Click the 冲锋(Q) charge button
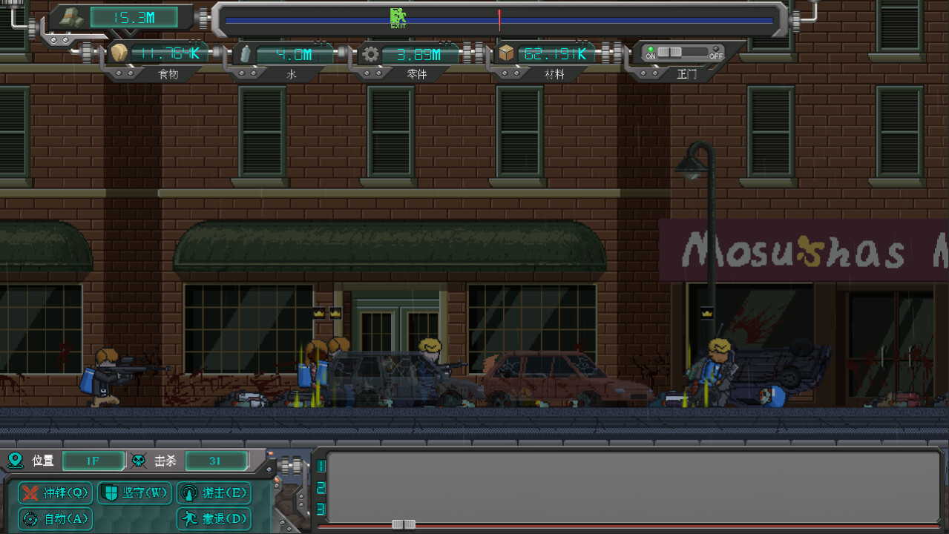 coord(54,492)
